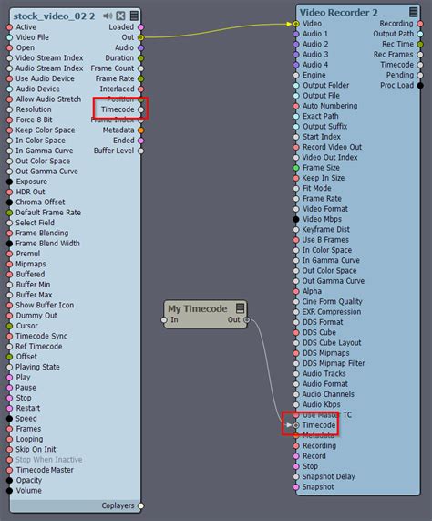Click the Timecode output pin of stock_video_02

pyautogui.click(x=141, y=109)
